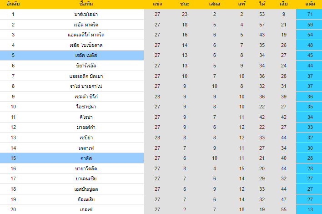Click the เสีย column header
Image resolution: width=322 pixels, height=214 pixels.
pyautogui.click(x=283, y=4)
